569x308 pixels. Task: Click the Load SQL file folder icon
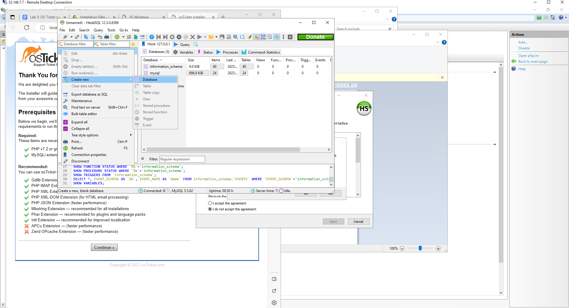pos(211,37)
